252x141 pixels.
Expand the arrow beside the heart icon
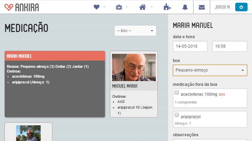[x=104, y=7]
